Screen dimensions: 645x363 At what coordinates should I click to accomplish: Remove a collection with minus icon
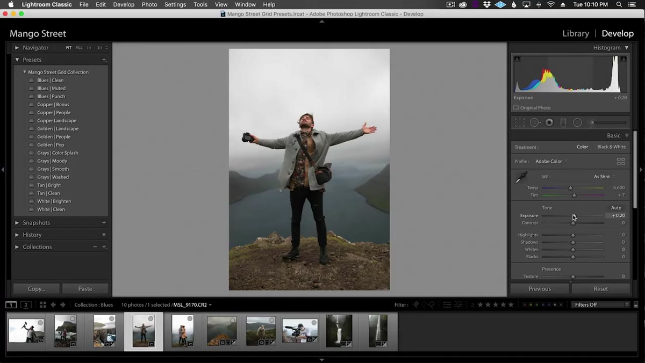[x=95, y=247]
